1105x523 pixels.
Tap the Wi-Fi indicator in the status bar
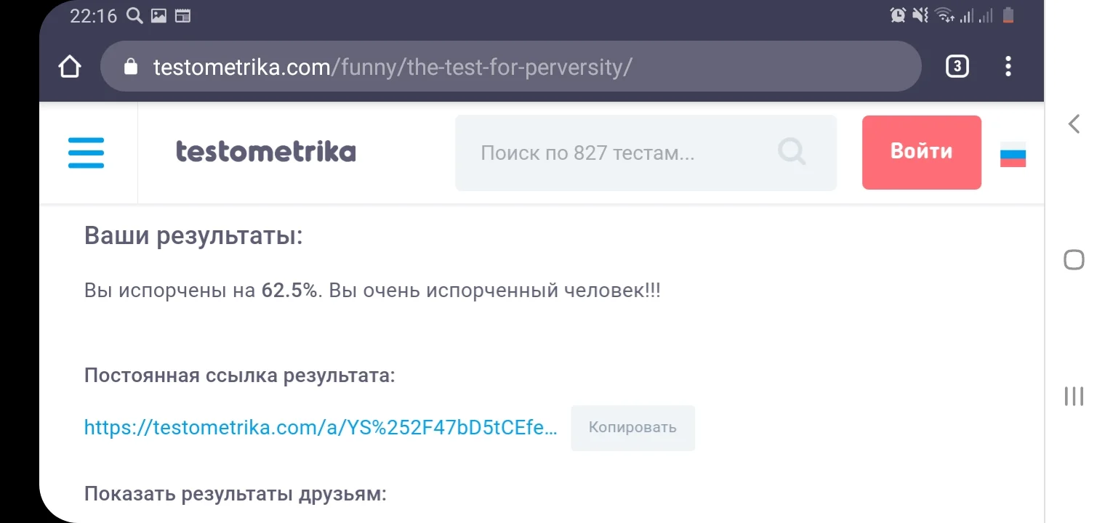[x=945, y=15]
